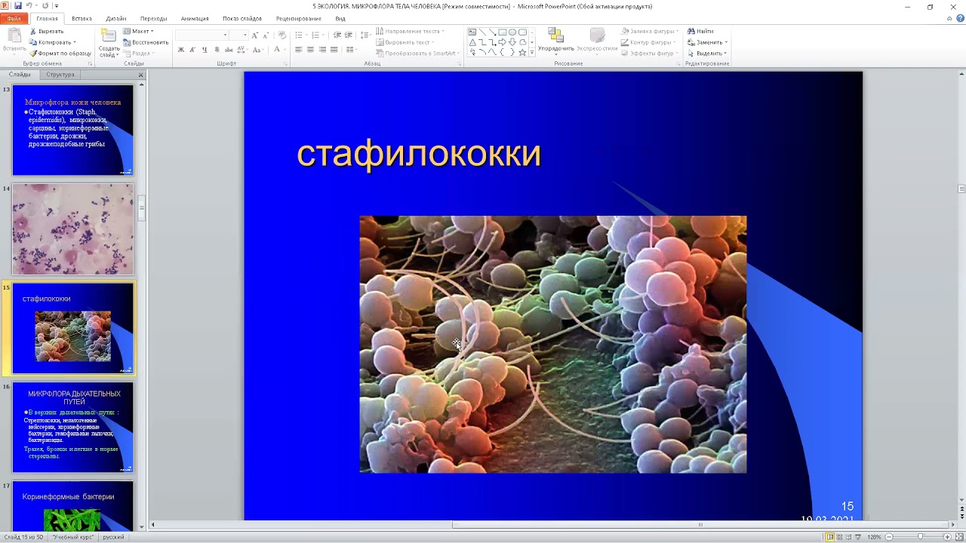Enable normal view in status bar
This screenshot has width=966, height=543.
(x=830, y=537)
